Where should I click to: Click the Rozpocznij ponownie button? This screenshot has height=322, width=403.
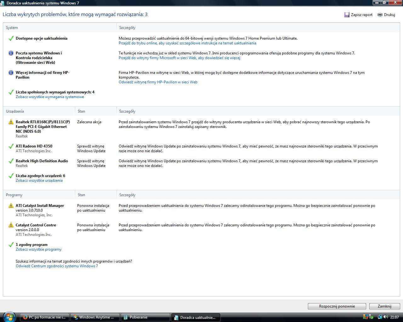pyautogui.click(x=337, y=306)
